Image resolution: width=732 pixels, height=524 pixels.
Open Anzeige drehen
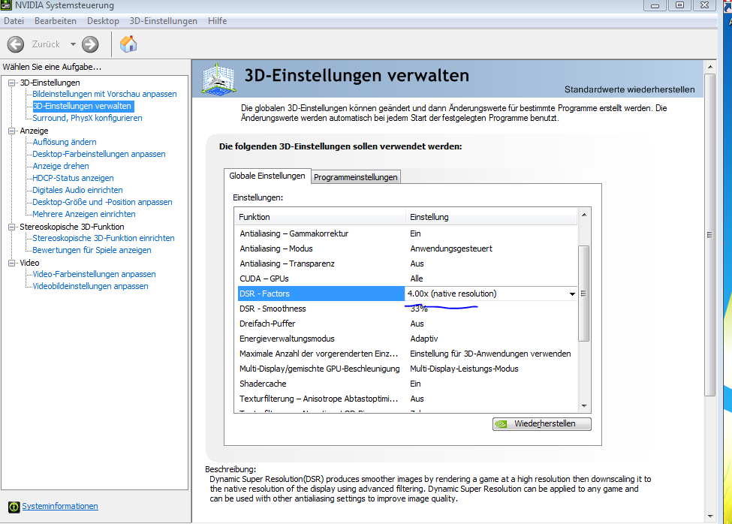[61, 166]
